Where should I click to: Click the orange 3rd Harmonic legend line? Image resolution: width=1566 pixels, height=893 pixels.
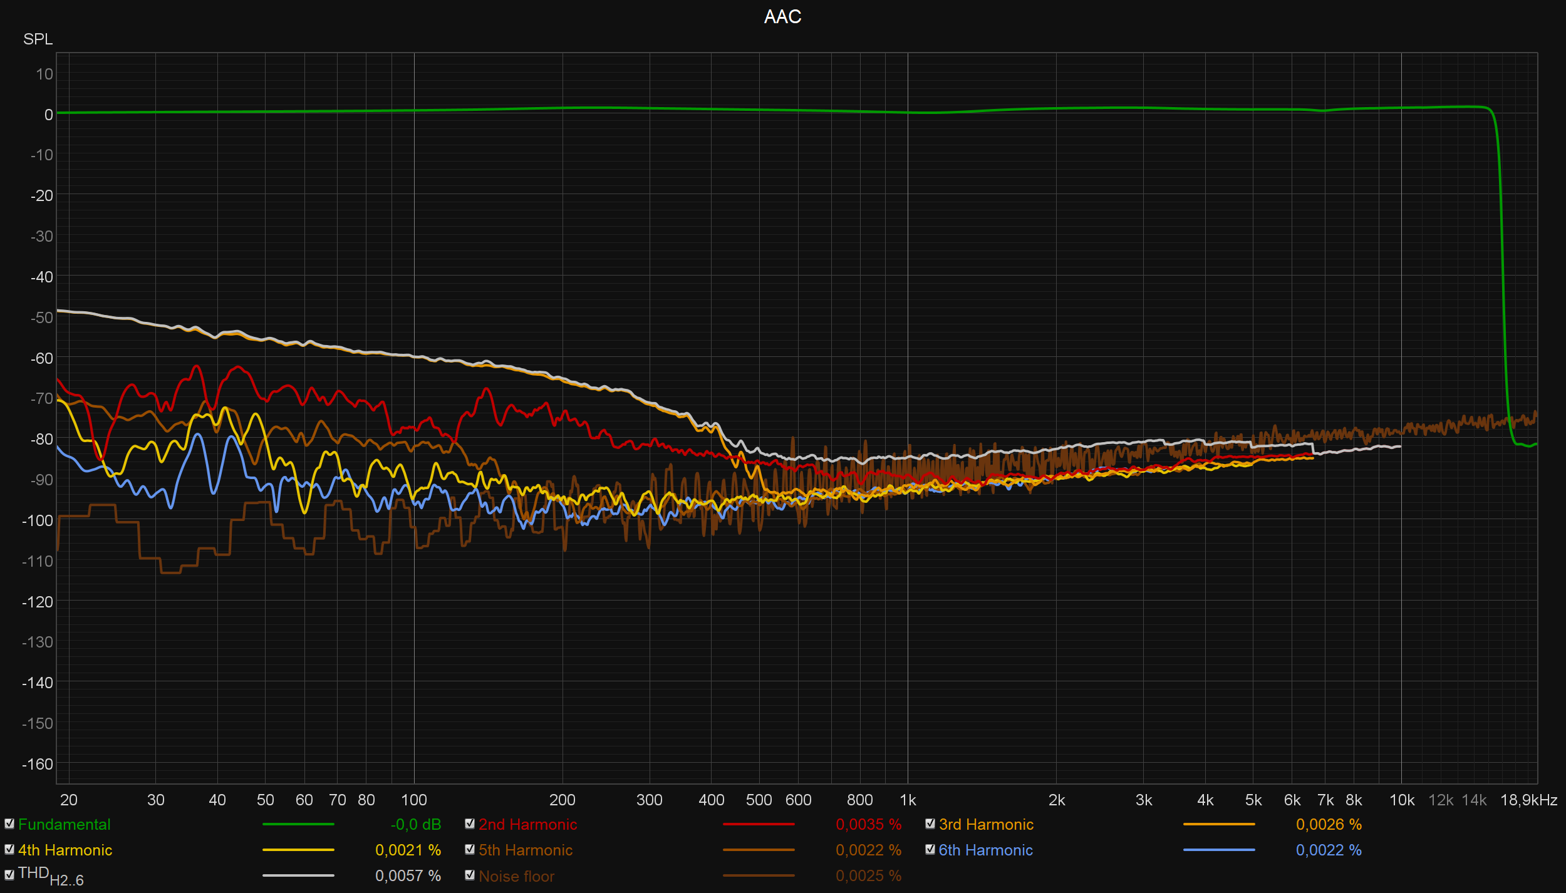[x=1219, y=825]
